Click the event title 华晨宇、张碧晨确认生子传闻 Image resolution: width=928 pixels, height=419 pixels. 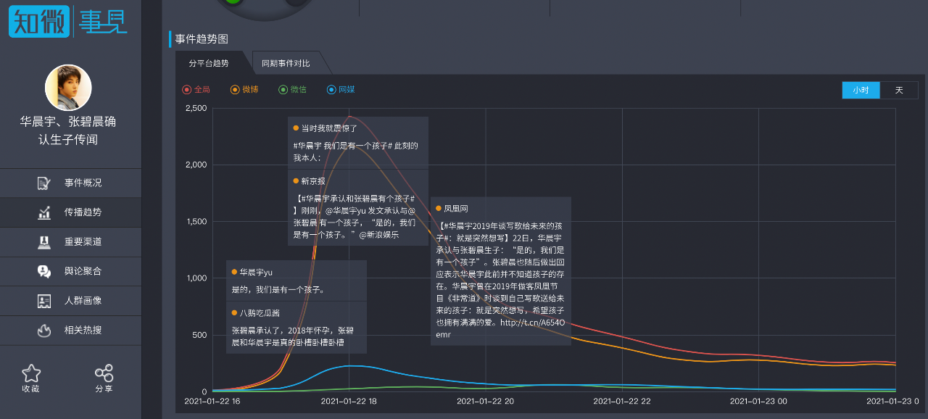tap(68, 130)
